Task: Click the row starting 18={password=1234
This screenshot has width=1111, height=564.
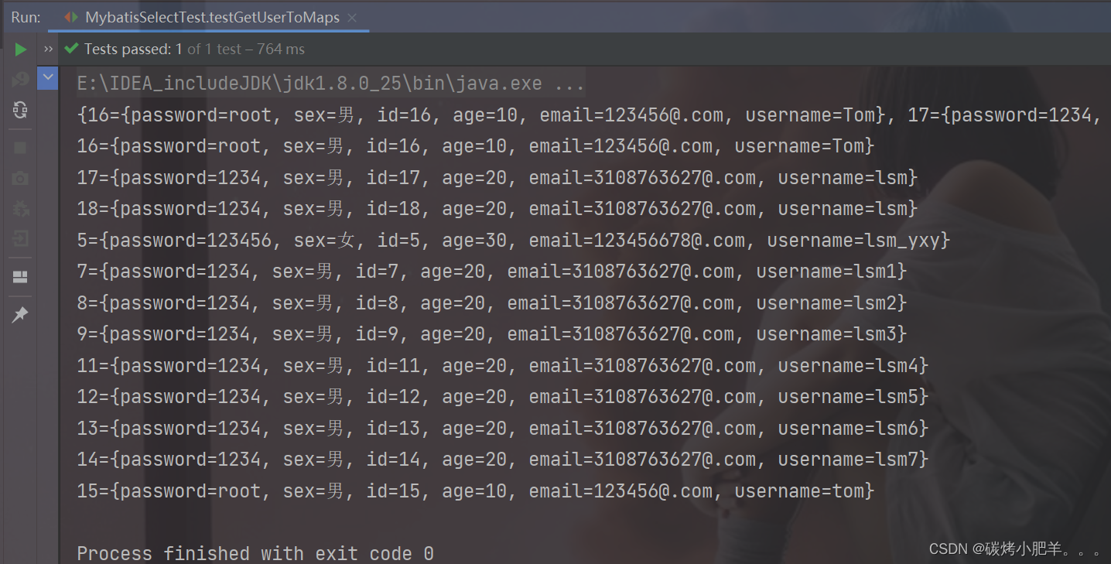Action: pyautogui.click(x=497, y=209)
